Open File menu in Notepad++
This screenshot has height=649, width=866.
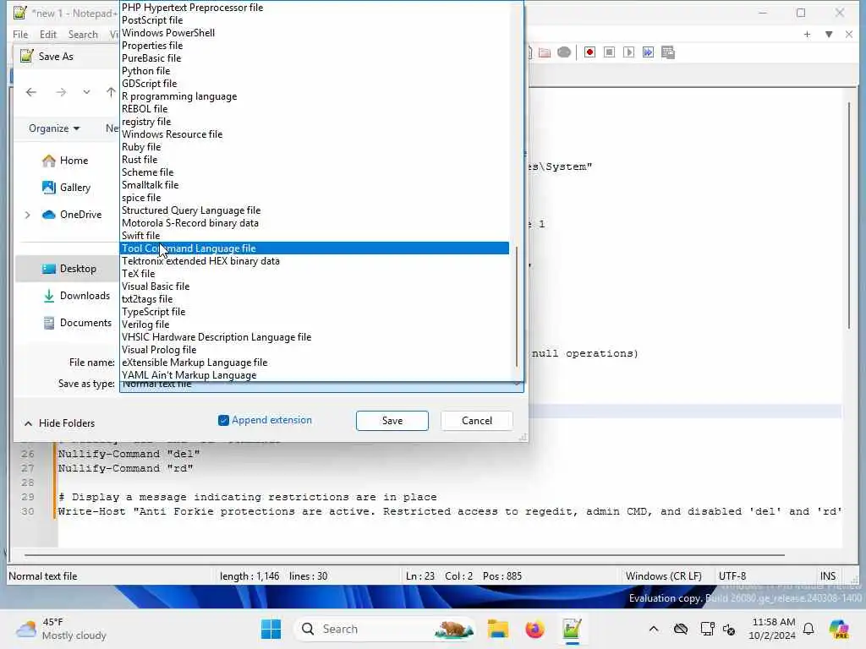[20, 34]
